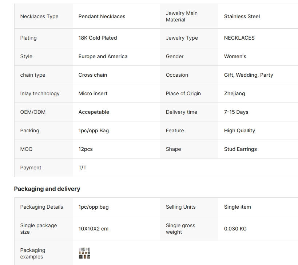Viewport: 298px width, 265px height.
Task: Select the 'Pendant Necklaces' value text
Action: [102, 16]
